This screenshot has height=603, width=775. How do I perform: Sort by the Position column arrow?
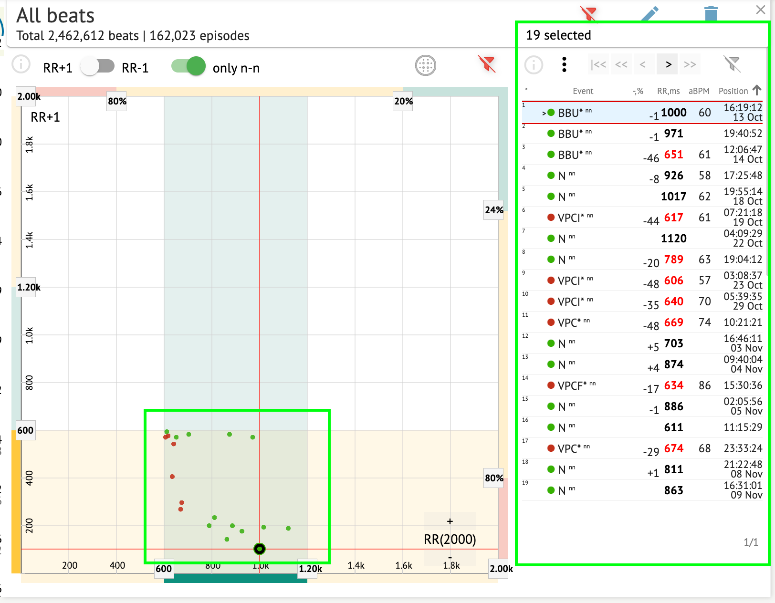(x=757, y=90)
